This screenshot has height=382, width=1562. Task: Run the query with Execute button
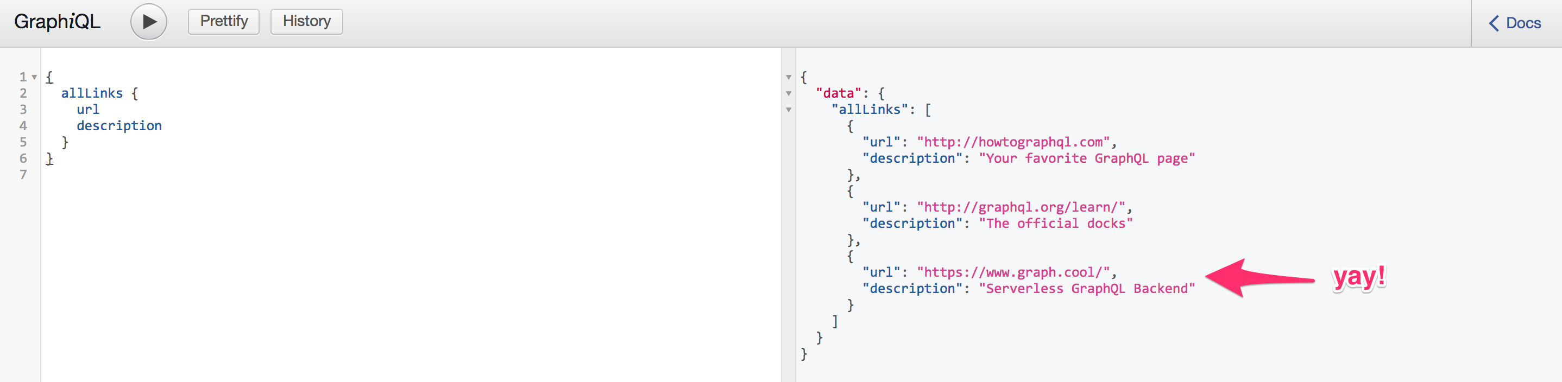coord(149,22)
